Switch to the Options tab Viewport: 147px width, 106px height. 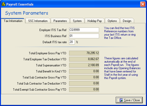click(x=112, y=21)
